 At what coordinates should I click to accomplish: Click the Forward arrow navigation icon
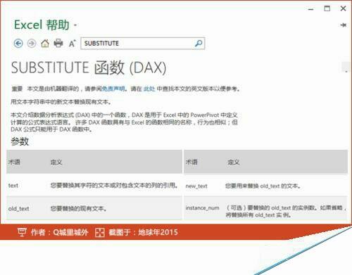click(32, 44)
